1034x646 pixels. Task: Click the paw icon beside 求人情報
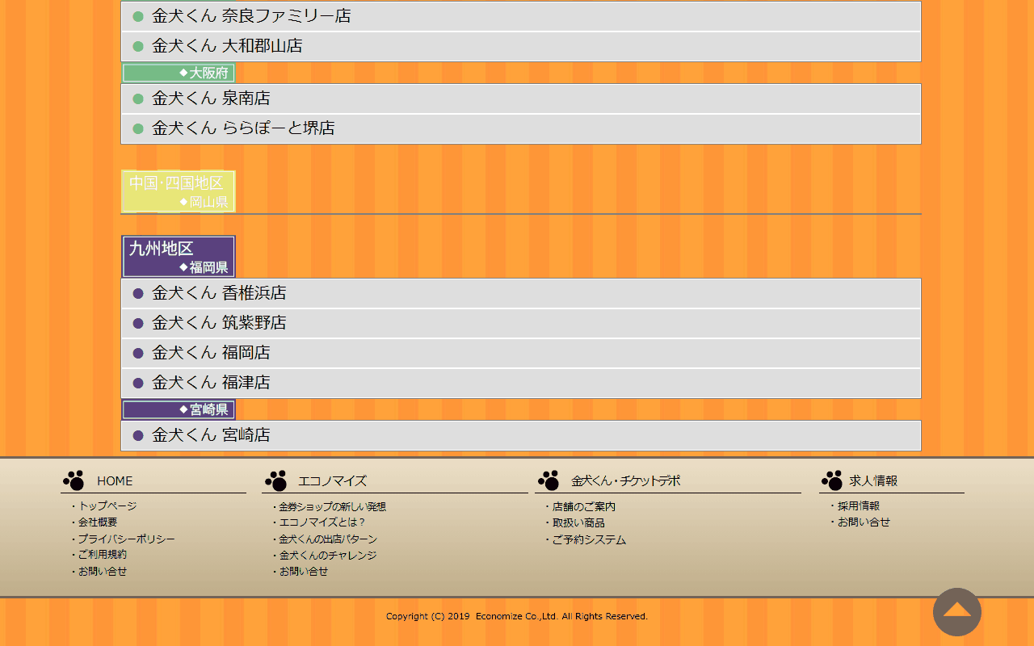click(x=832, y=480)
